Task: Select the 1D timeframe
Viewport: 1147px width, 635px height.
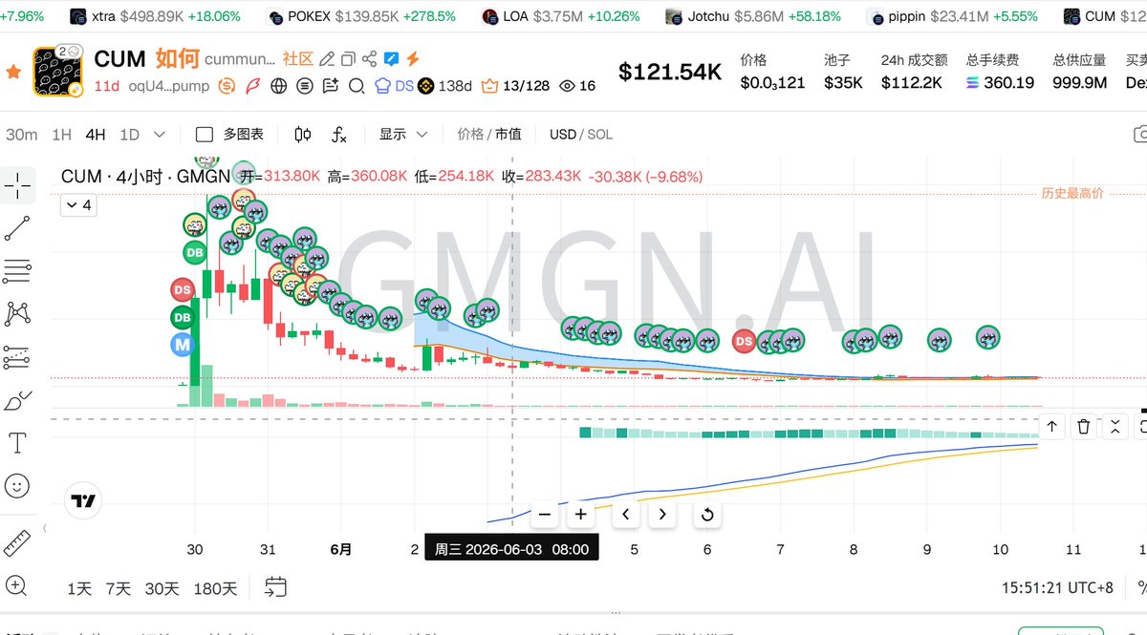Action: 129,135
